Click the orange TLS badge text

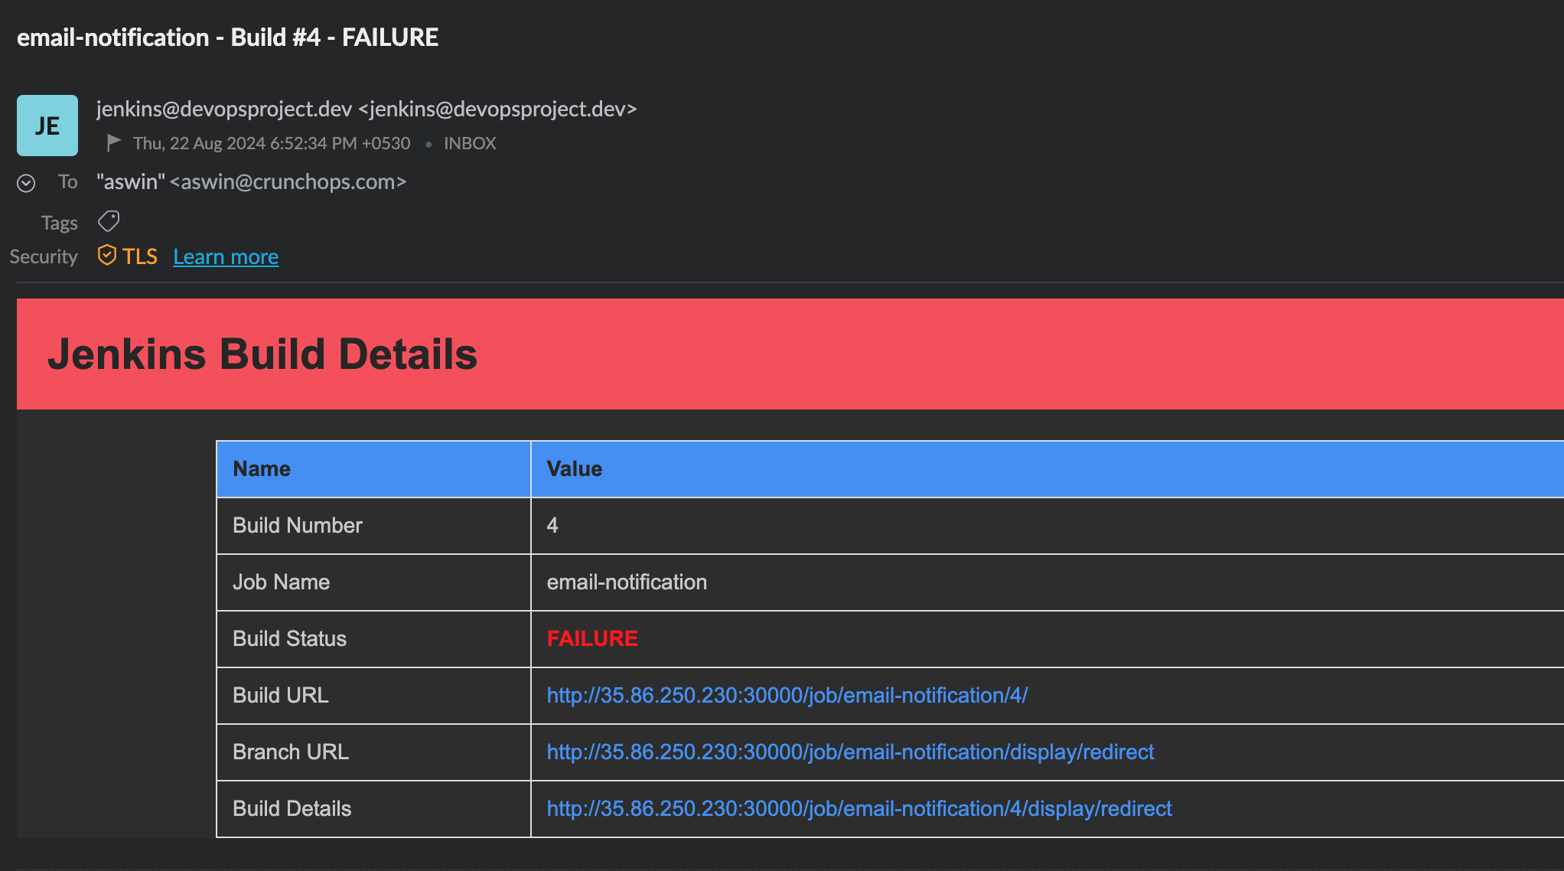(x=139, y=256)
